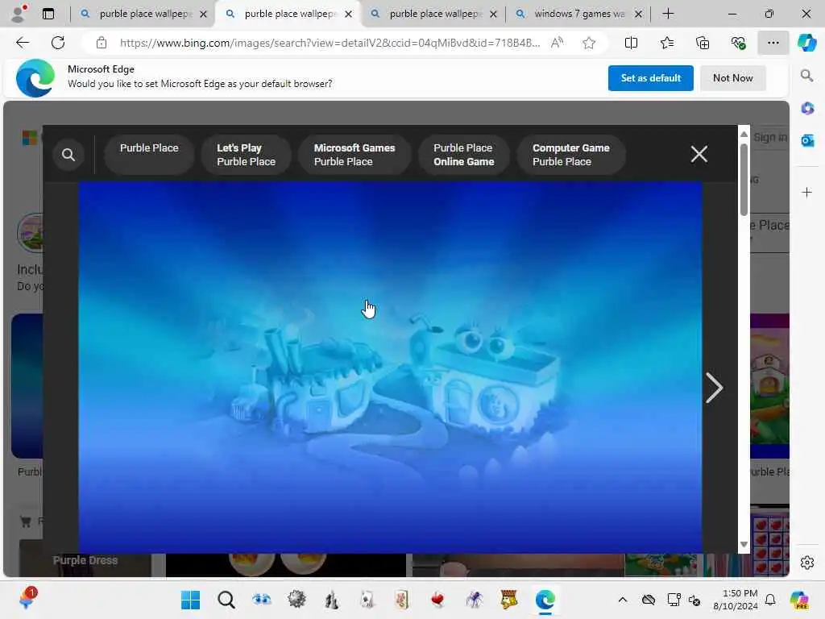Open the Spider Solitaire taskbar icon
The width and height of the screenshot is (825, 619).
(x=474, y=600)
